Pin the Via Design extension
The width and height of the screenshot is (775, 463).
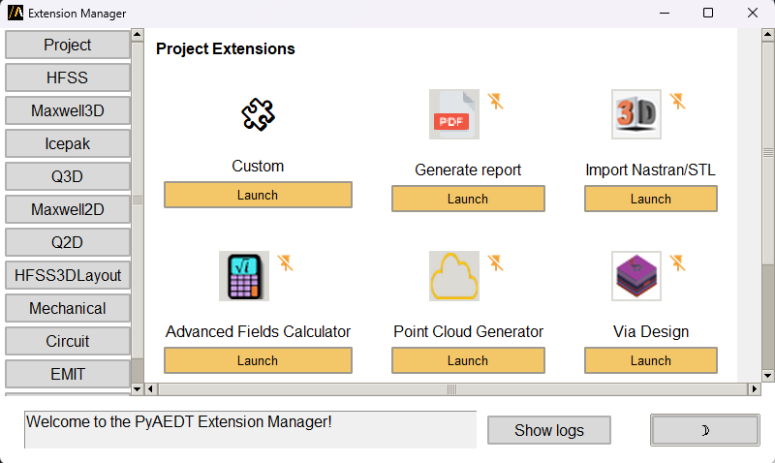(x=677, y=262)
